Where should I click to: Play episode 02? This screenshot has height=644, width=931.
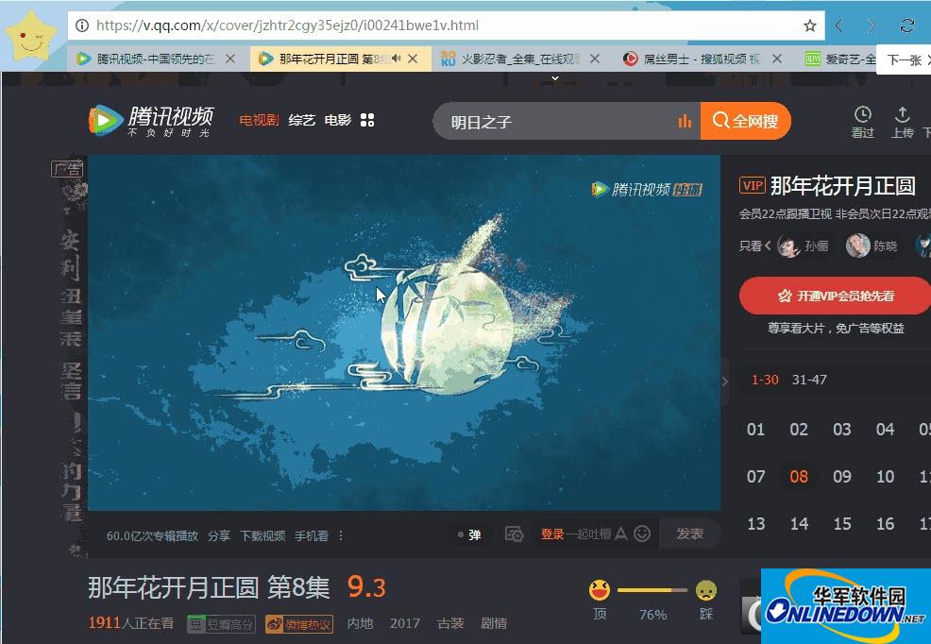click(799, 429)
